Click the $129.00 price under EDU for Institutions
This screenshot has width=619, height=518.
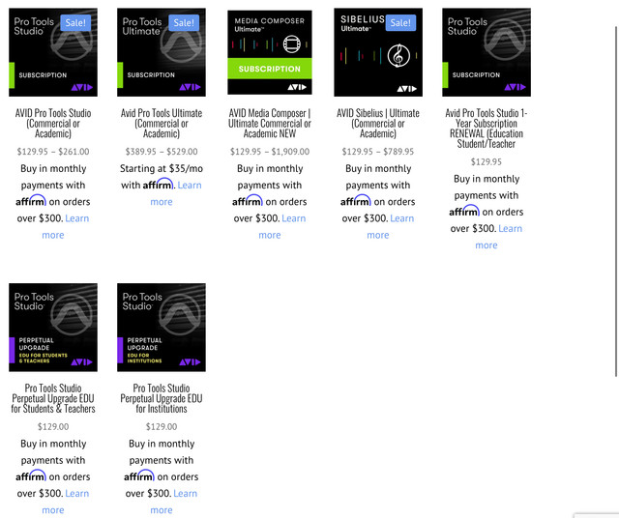(162, 426)
